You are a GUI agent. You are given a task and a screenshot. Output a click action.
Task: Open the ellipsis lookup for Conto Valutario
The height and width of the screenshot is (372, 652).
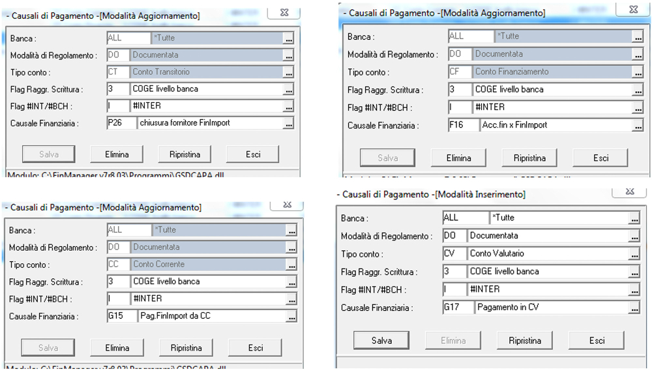coord(634,254)
